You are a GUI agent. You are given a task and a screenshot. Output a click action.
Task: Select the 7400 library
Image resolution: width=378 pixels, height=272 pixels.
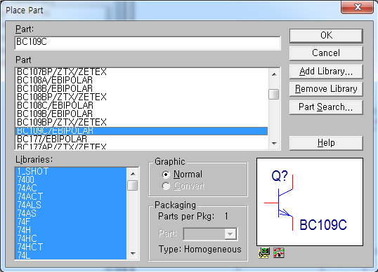(71, 179)
